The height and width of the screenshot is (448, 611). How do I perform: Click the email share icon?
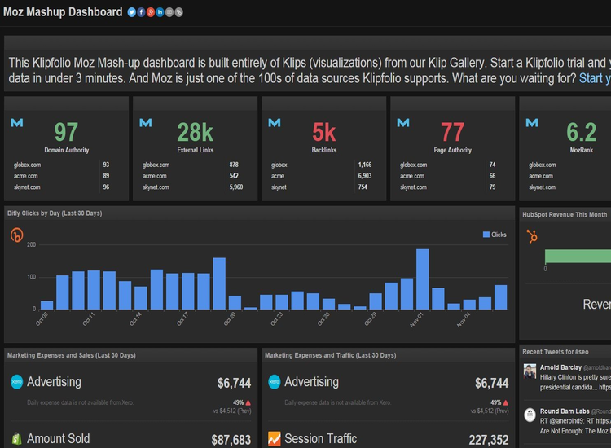[169, 12]
